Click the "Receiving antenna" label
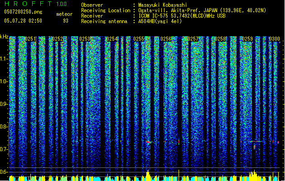285x181 pixels. (x=104, y=21)
